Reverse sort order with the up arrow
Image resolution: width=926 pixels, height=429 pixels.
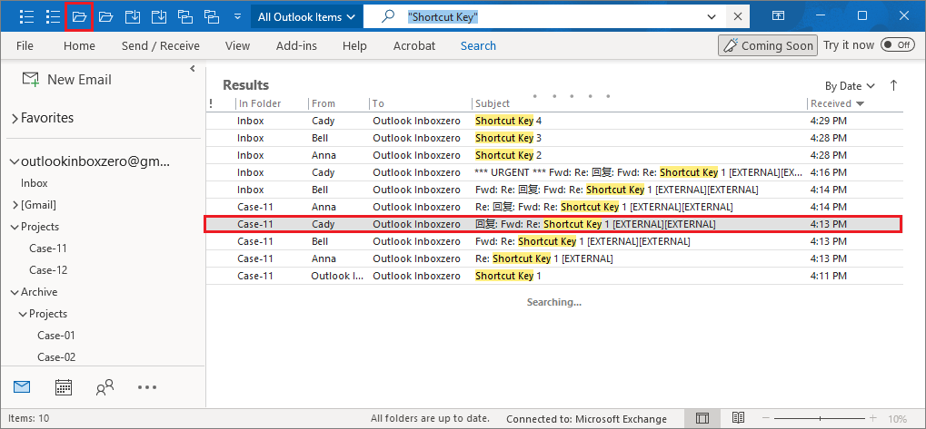click(893, 85)
